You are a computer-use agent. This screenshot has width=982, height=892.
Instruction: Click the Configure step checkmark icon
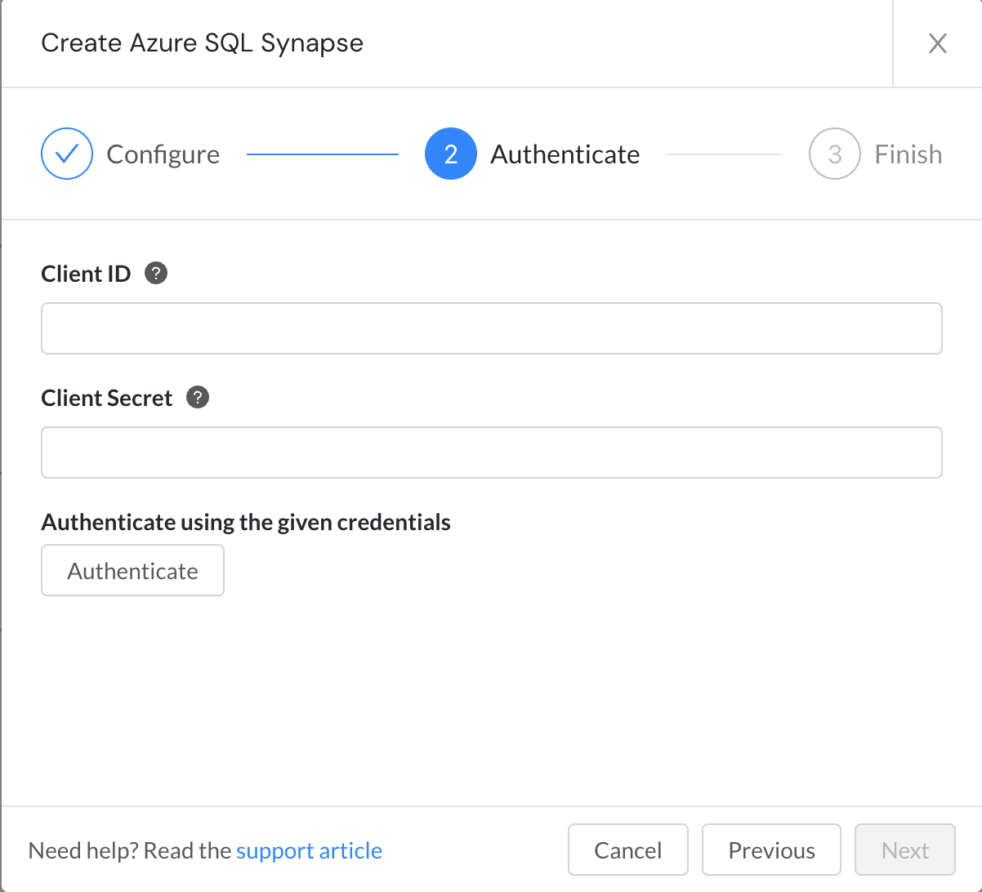click(67, 154)
